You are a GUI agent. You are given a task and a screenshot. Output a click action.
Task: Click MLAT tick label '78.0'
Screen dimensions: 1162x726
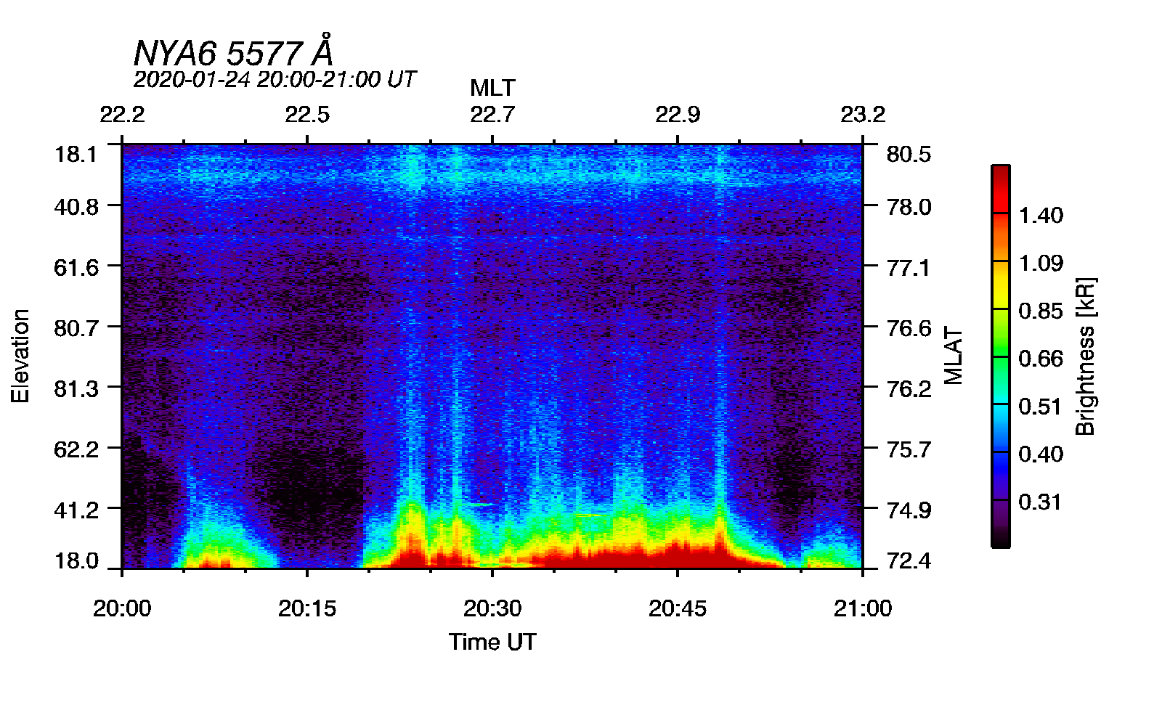909,207
